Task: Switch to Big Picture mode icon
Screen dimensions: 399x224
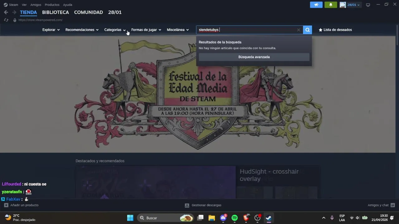Action: click(x=368, y=5)
